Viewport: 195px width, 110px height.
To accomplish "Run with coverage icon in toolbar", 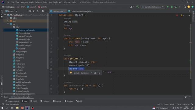I will (175, 7).
